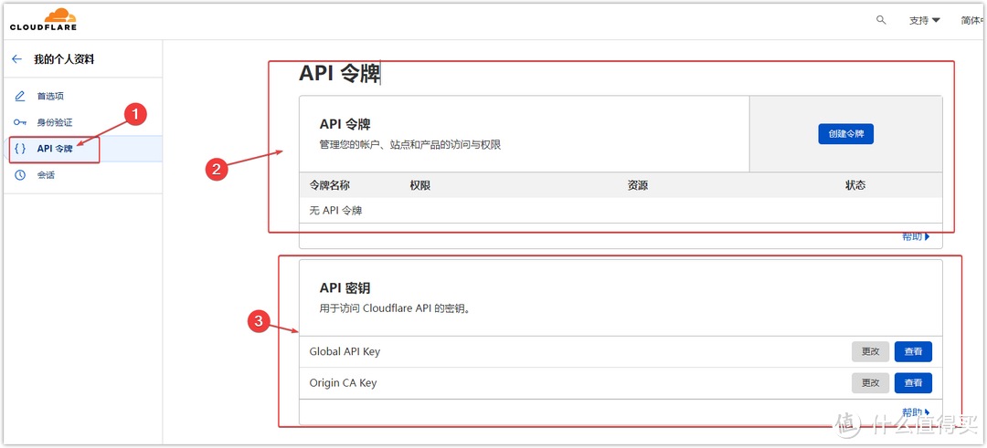Click the Cloudflare logo
Screen dimensions: 987x448
tap(43, 19)
